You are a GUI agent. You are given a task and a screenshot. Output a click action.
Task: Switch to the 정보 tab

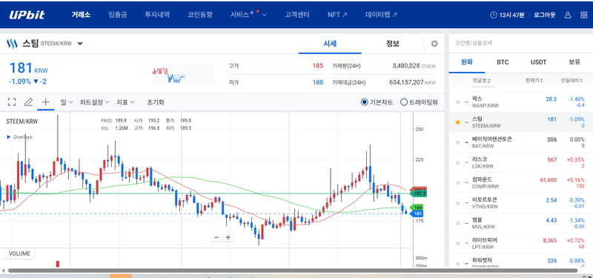click(x=393, y=44)
